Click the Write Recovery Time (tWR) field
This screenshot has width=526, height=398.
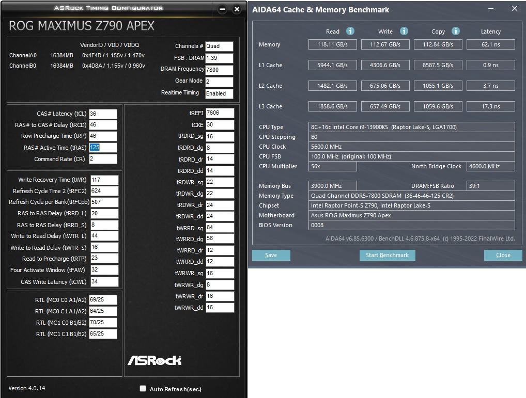pyautogui.click(x=105, y=180)
